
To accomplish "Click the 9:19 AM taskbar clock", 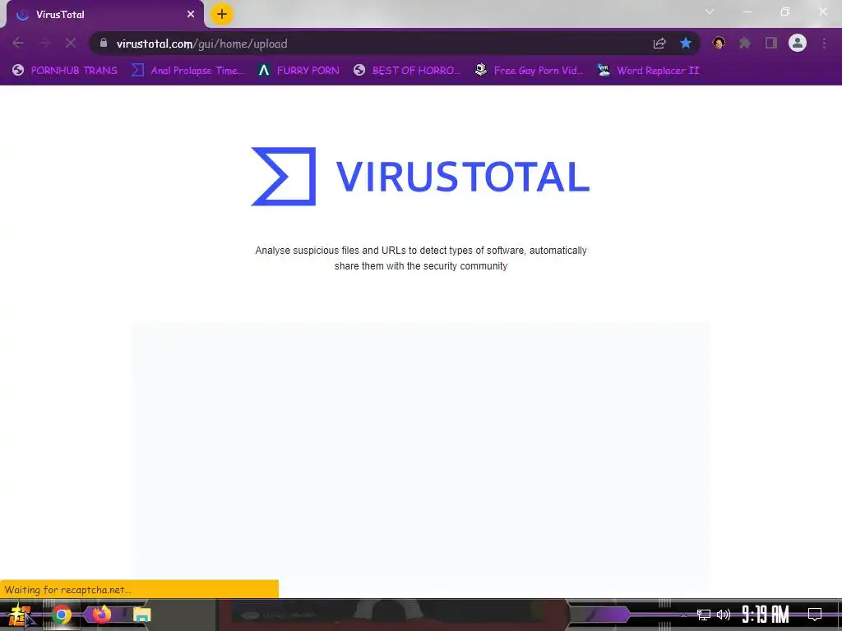I will click(x=766, y=615).
